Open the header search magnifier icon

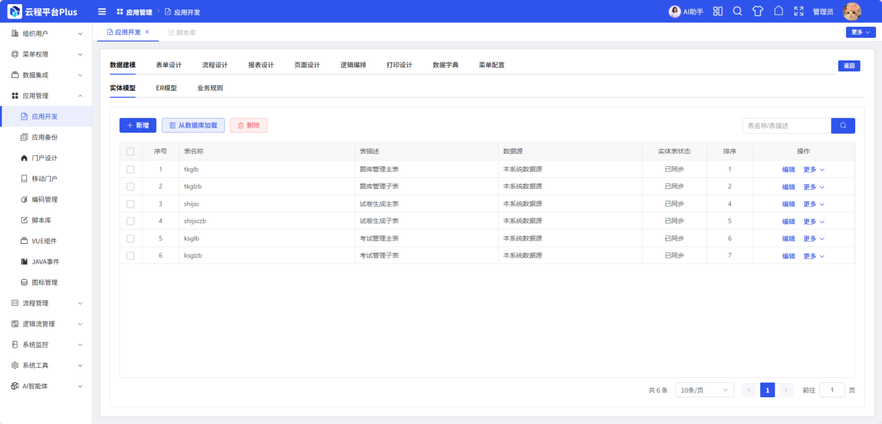coord(738,12)
